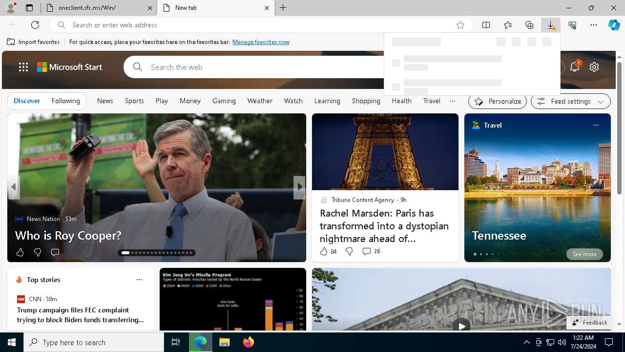Screen dimensions: 625x352
Task: Open Top stories more options
Action: pos(139,280)
